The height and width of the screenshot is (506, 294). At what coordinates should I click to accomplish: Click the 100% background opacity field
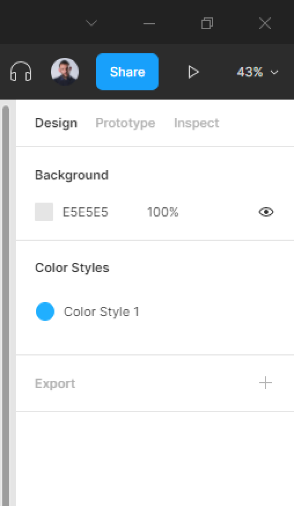click(163, 212)
